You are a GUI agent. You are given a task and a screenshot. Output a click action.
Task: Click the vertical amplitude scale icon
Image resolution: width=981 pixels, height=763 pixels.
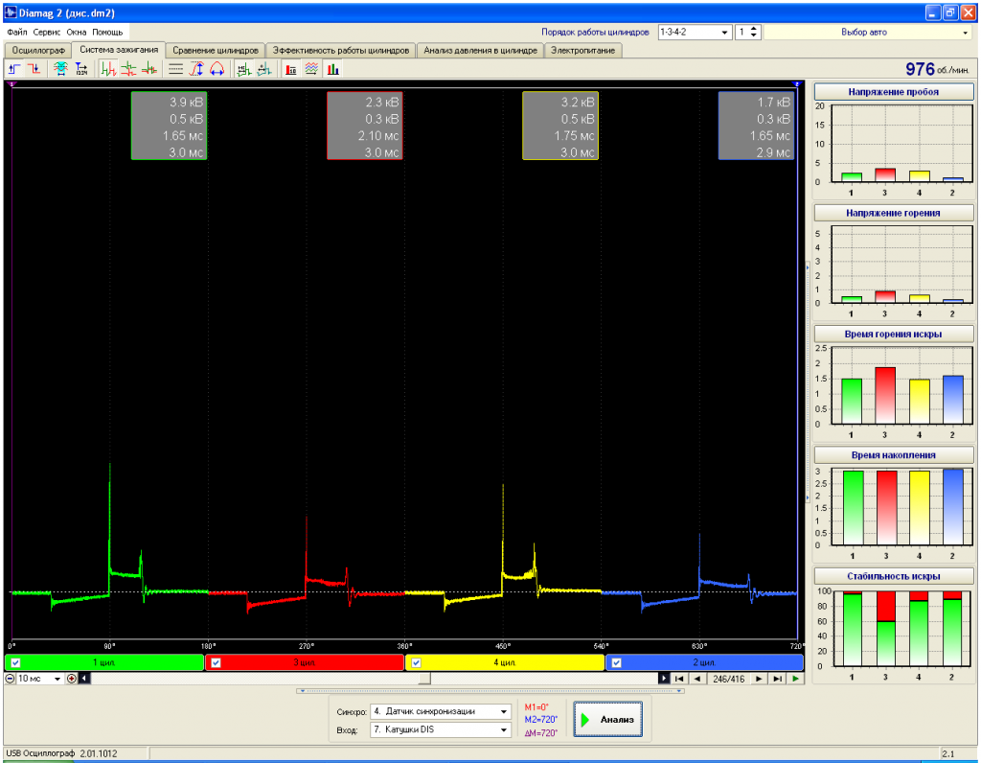coord(196,69)
